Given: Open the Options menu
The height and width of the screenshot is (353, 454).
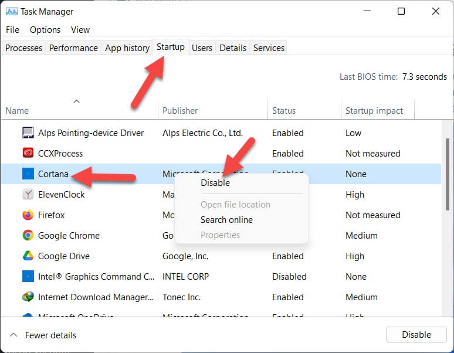Looking at the screenshot, I should pyautogui.click(x=45, y=30).
